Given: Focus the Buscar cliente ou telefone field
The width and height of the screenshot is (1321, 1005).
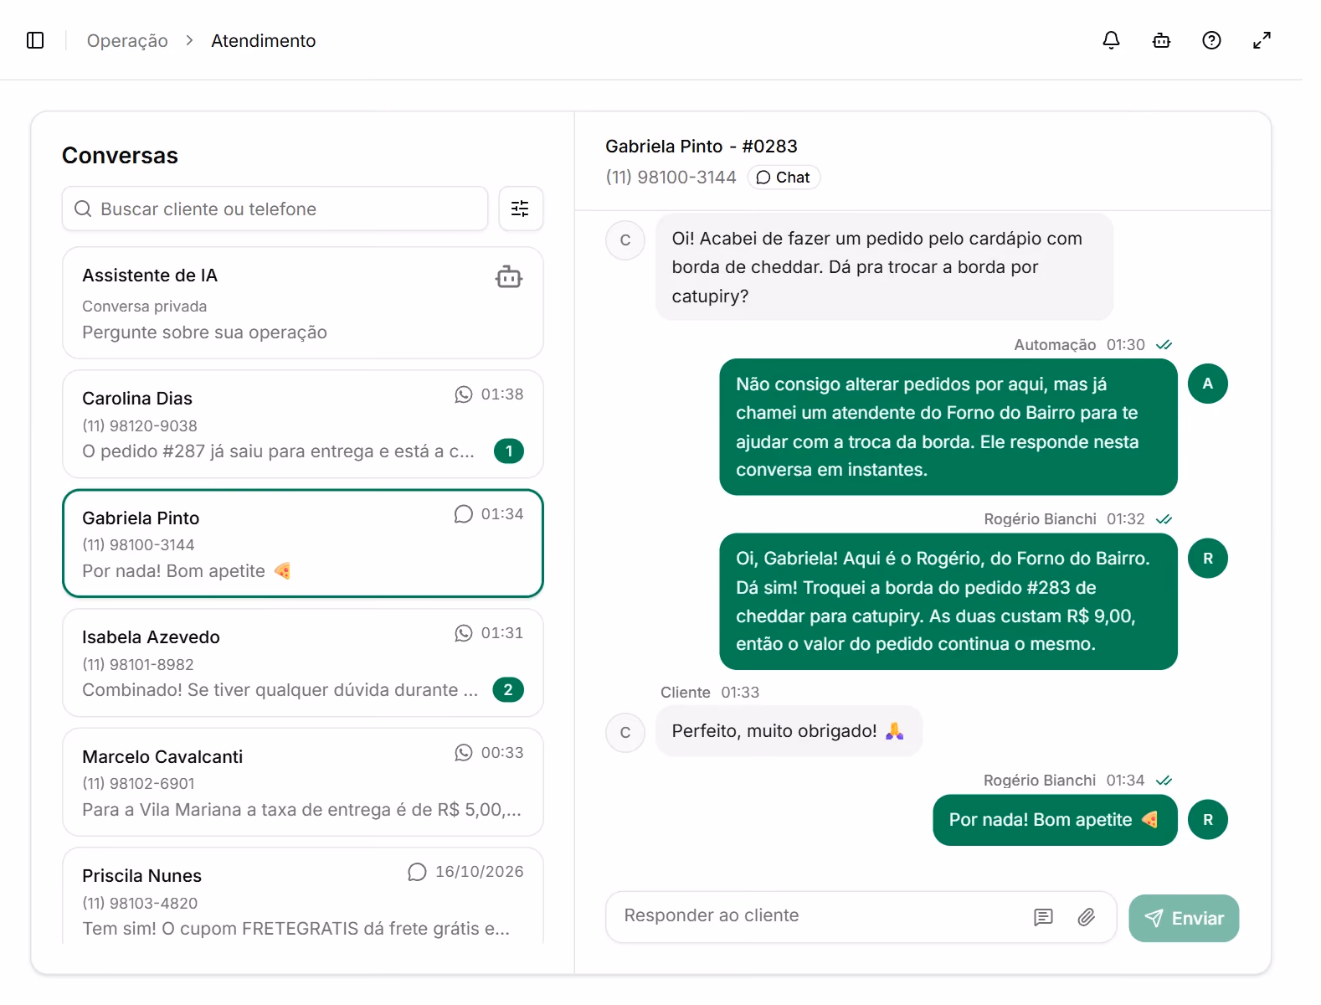Looking at the screenshot, I should click(275, 209).
